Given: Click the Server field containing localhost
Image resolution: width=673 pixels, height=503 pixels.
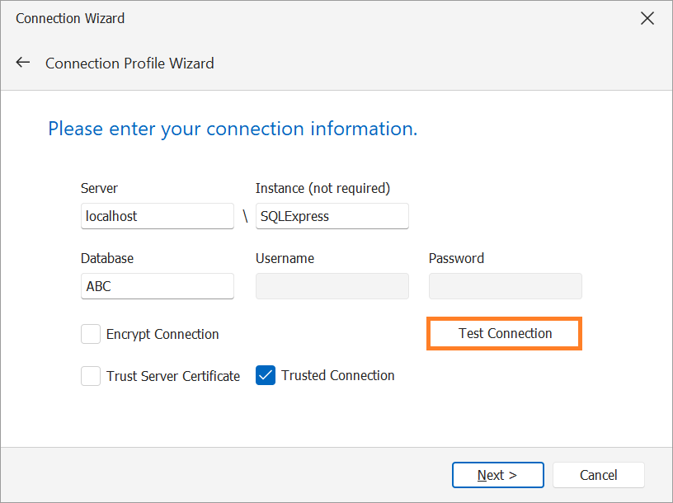Looking at the screenshot, I should [158, 216].
